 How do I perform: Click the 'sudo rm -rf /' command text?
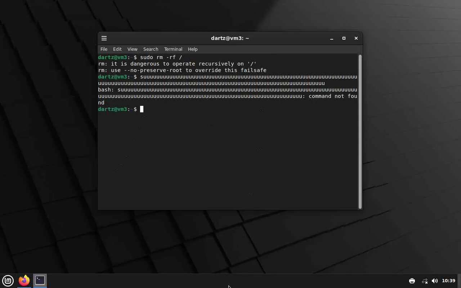(161, 57)
